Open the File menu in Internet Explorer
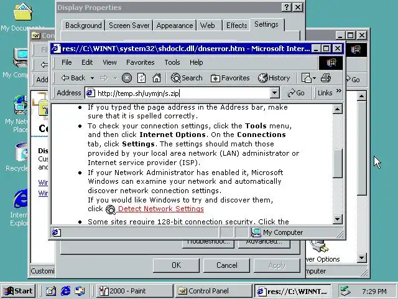 click(67, 62)
